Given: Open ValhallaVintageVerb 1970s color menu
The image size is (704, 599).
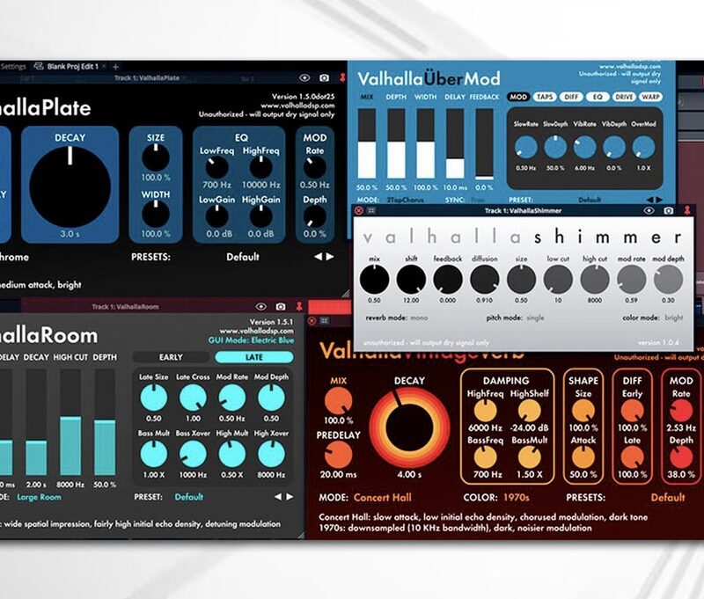Looking at the screenshot, I should [x=517, y=498].
